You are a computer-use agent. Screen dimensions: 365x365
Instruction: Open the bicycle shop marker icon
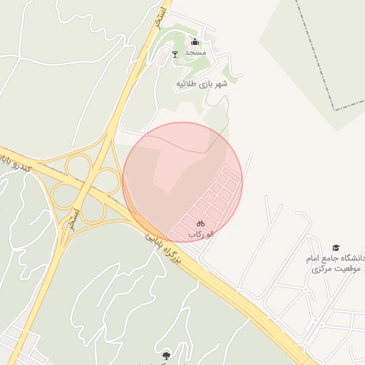click(x=200, y=223)
